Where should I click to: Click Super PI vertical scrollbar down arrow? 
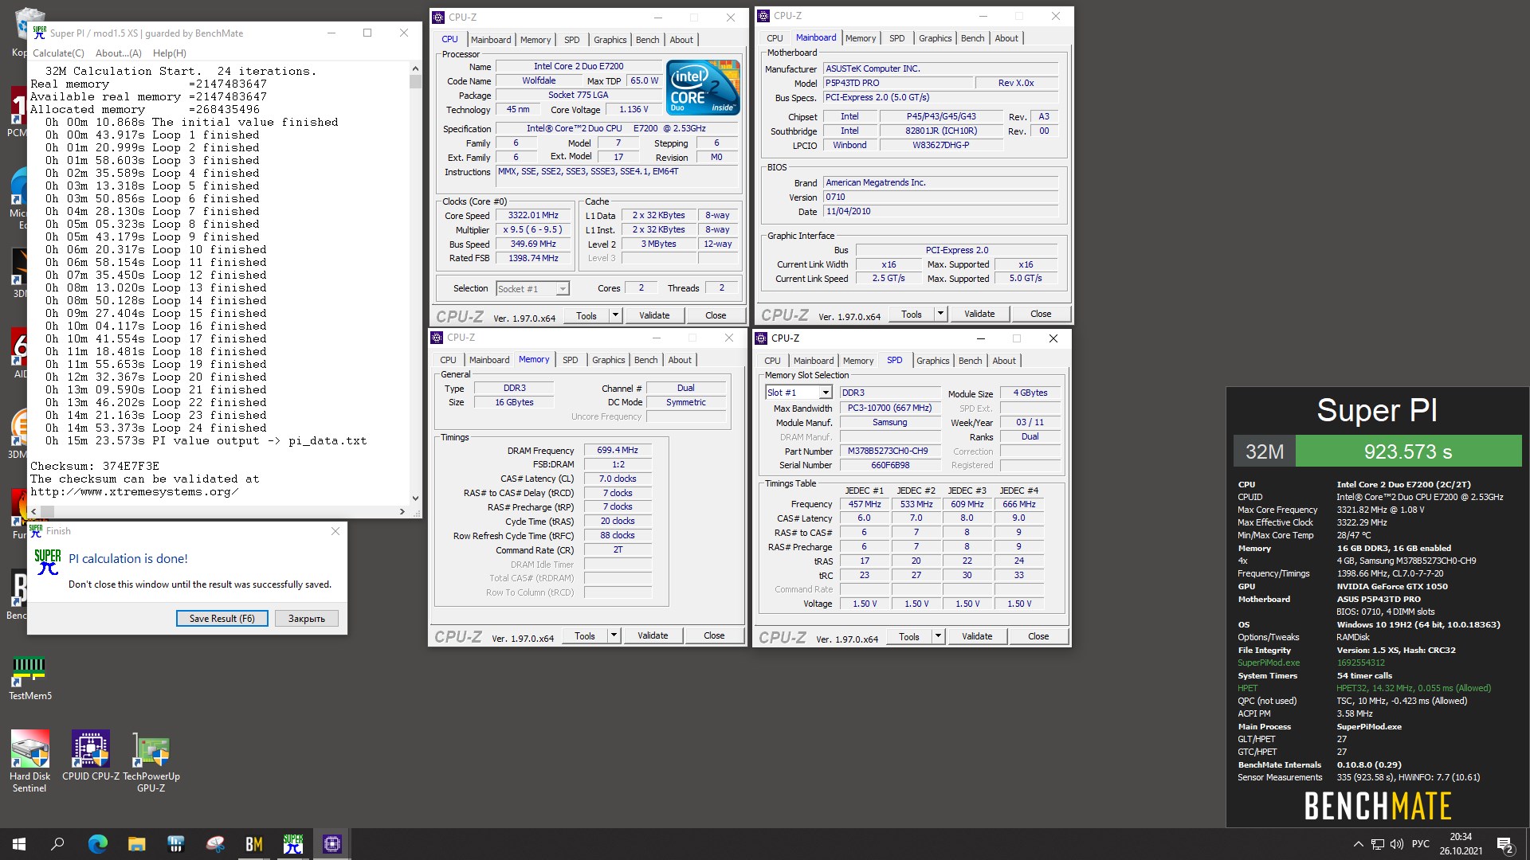pyautogui.click(x=415, y=498)
